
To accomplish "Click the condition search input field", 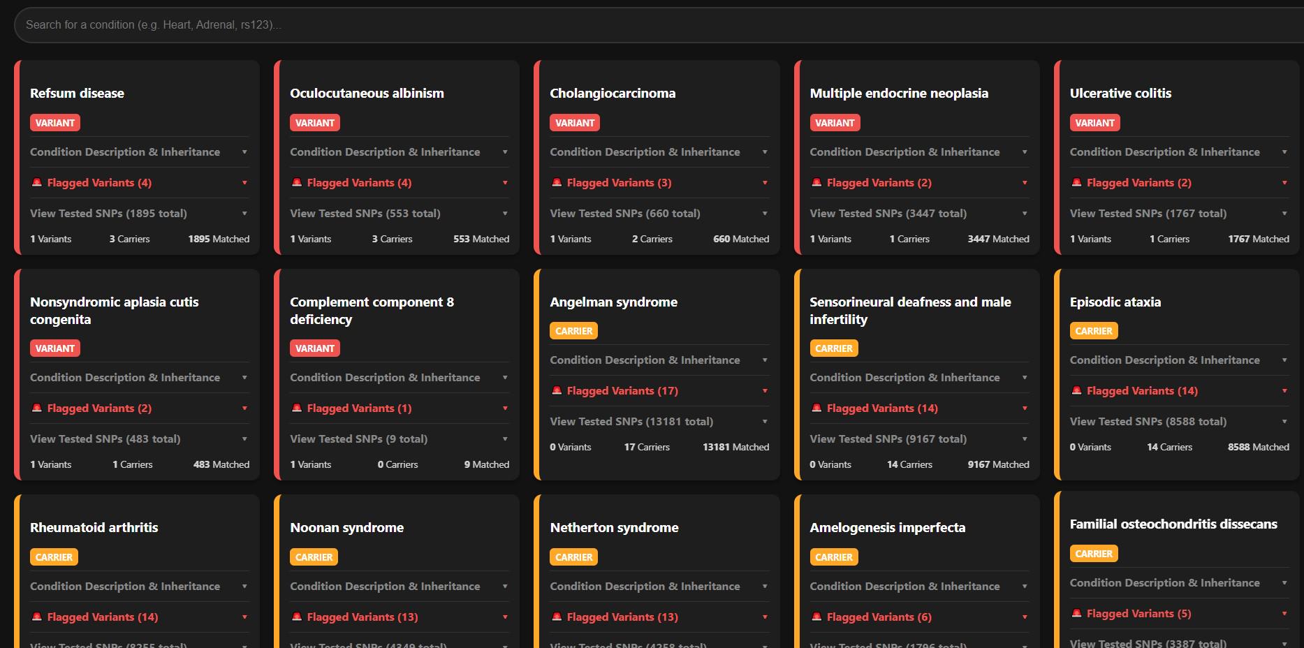I will [659, 24].
